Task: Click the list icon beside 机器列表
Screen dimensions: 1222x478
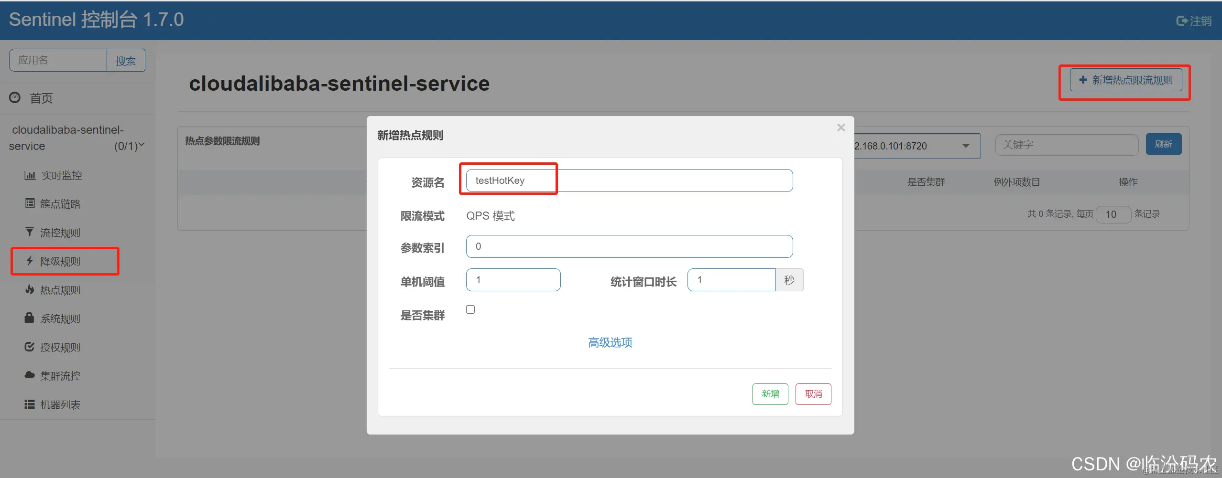Action: point(30,404)
